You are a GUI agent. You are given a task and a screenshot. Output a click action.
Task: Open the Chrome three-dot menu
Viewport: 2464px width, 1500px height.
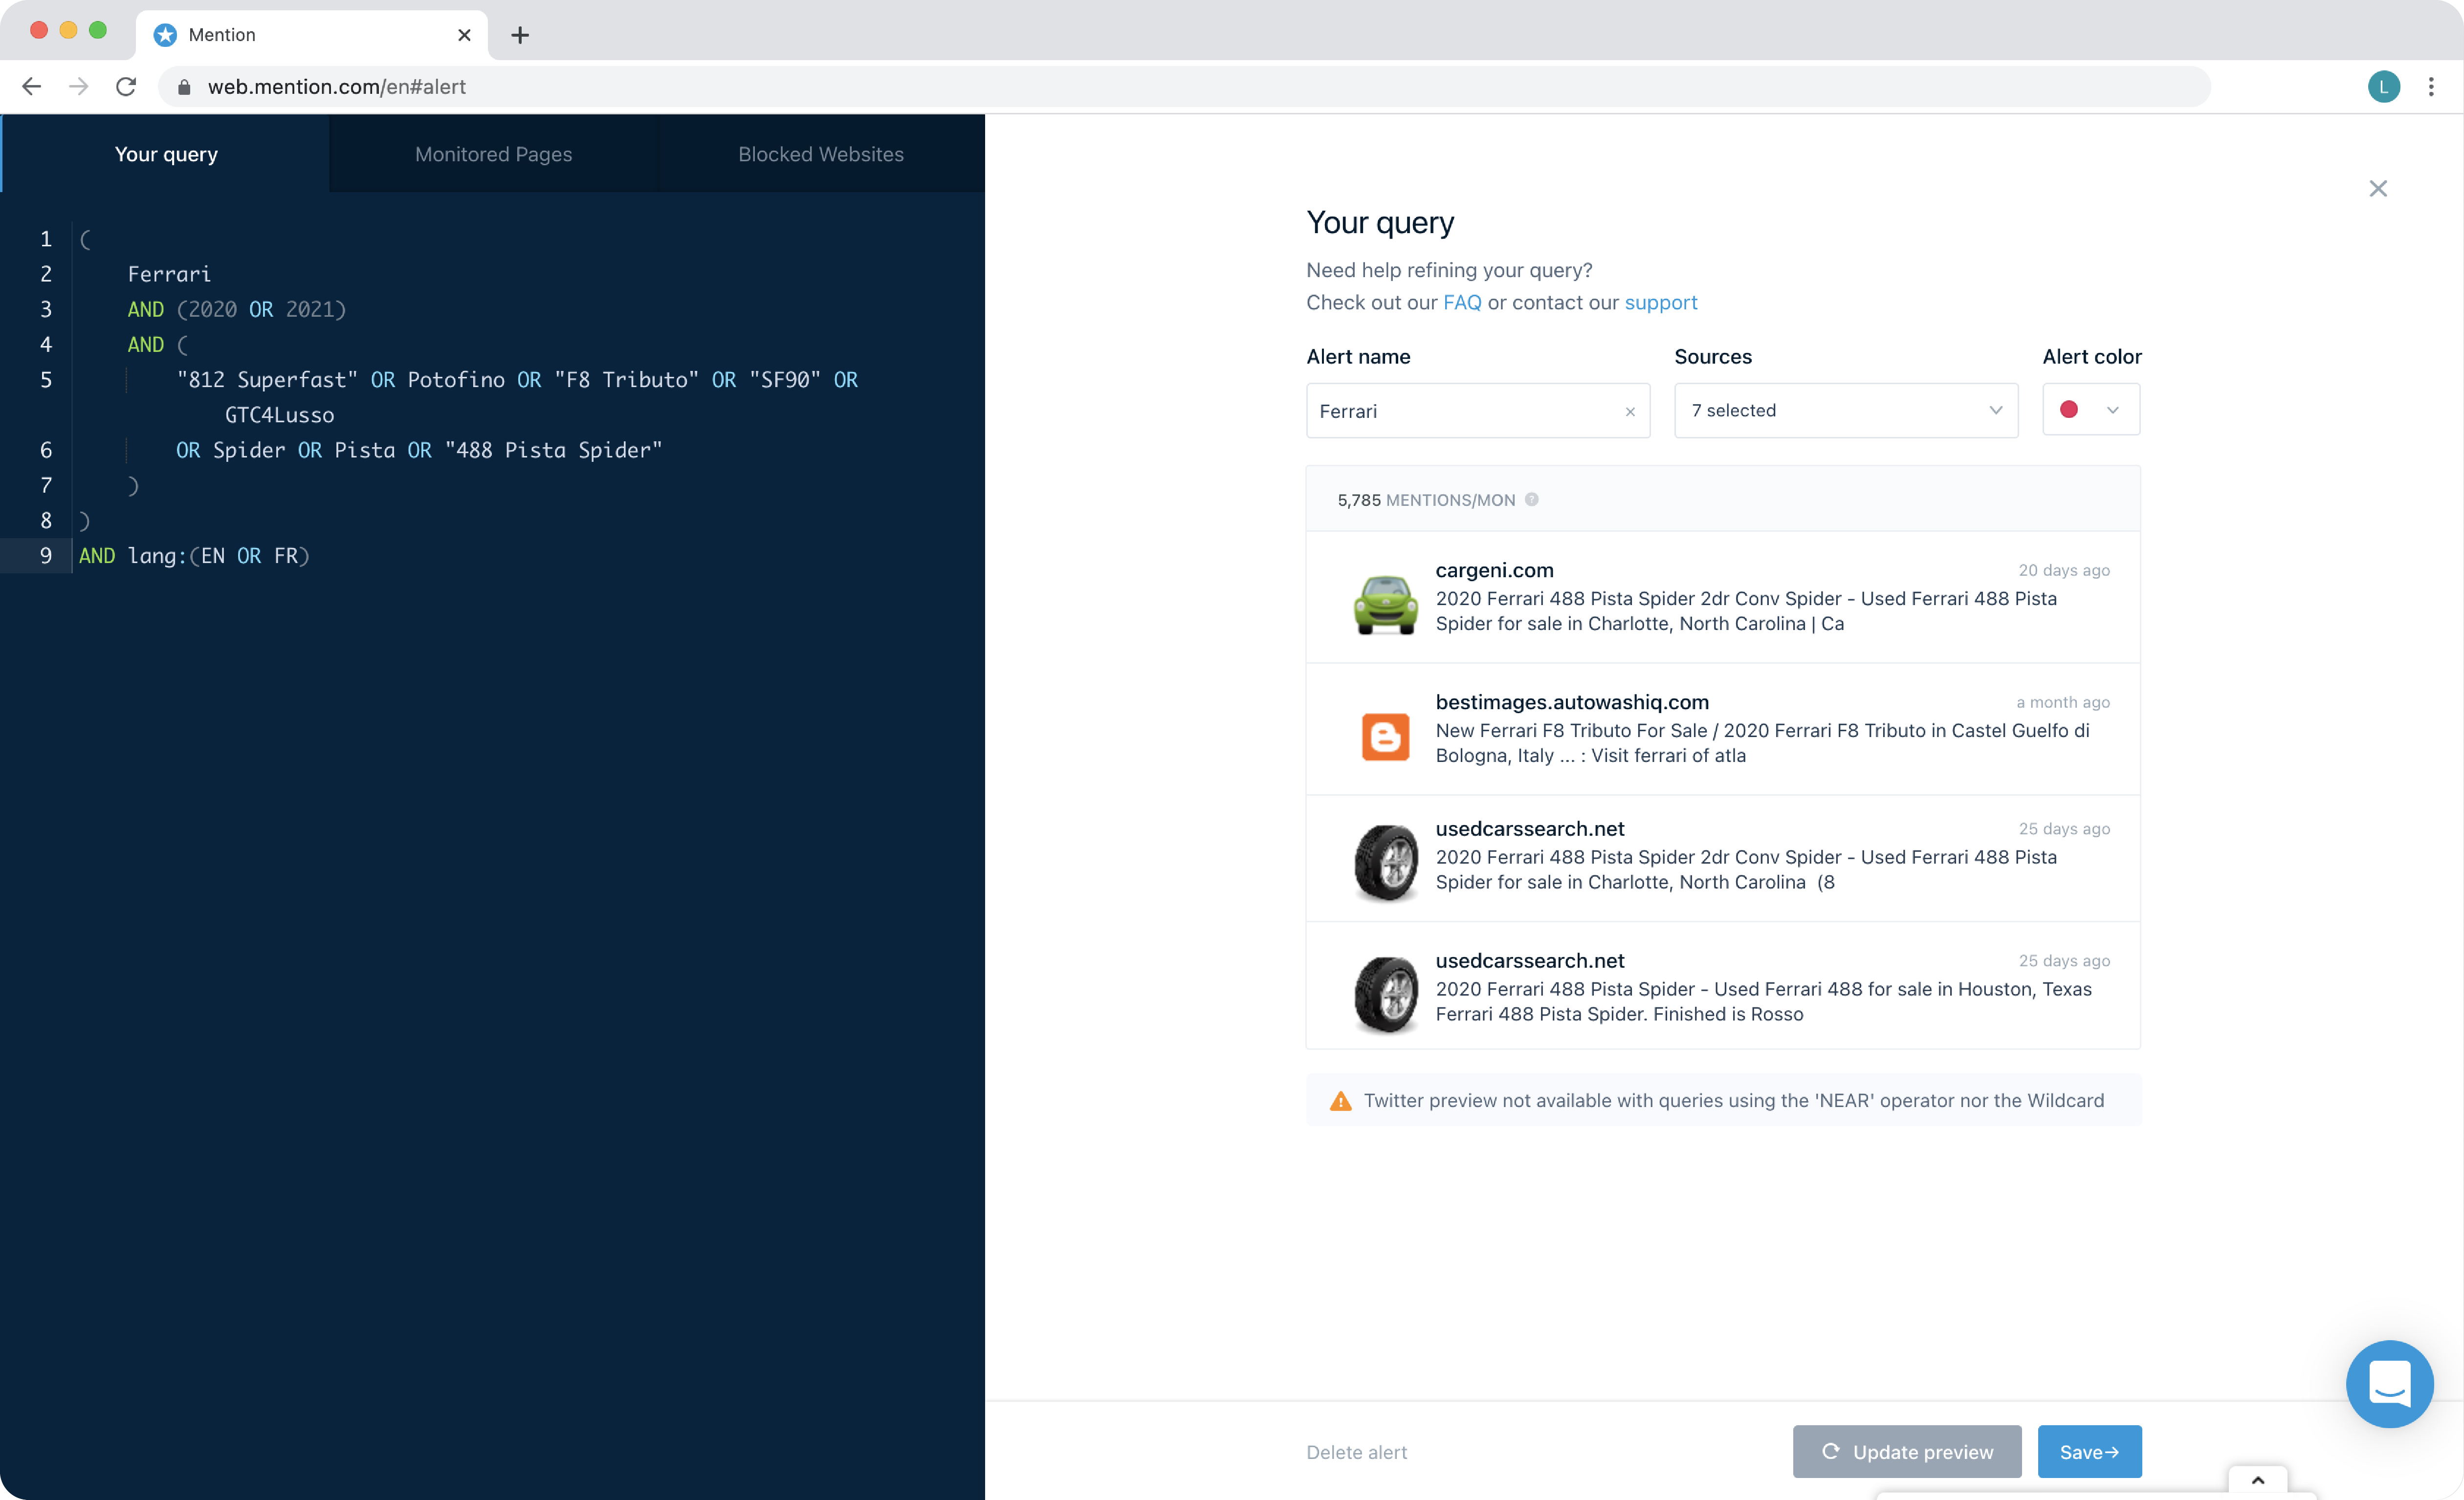pyautogui.click(x=2431, y=87)
